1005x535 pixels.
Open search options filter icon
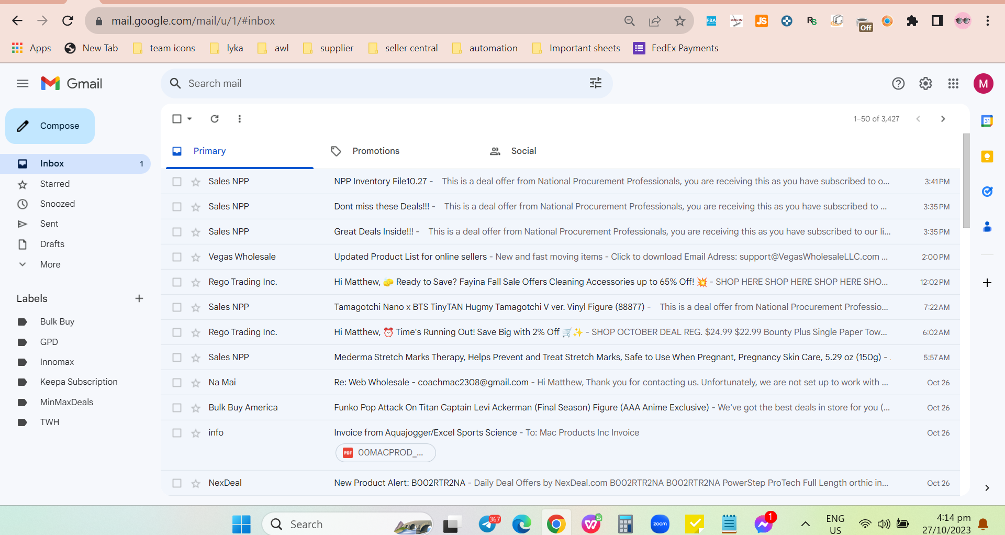(596, 83)
